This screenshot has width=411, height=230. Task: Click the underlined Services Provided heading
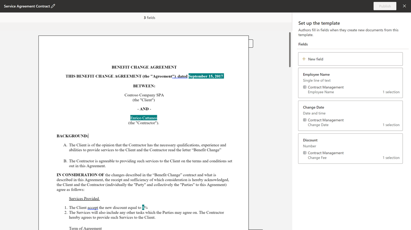(x=84, y=199)
